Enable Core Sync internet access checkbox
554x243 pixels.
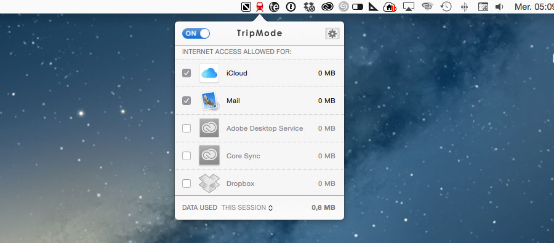tap(187, 156)
